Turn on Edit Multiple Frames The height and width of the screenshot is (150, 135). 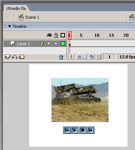coord(92,57)
